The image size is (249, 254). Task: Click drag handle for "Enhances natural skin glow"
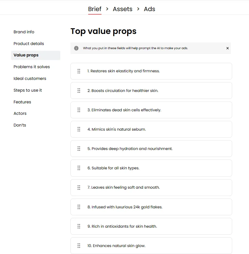tap(79, 246)
